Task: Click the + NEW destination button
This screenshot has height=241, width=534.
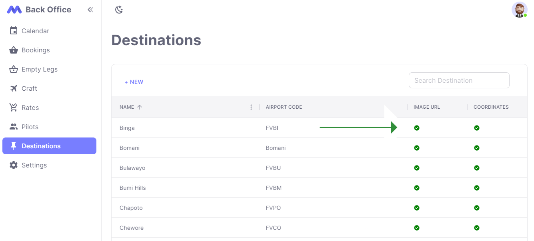Action: pyautogui.click(x=134, y=82)
